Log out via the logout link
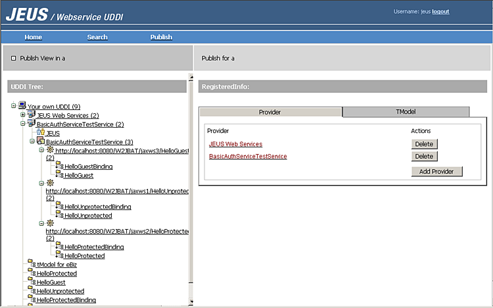The height and width of the screenshot is (308, 493). (440, 11)
